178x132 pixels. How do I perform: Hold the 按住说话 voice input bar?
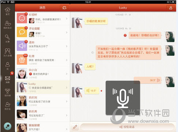[x=127, y=127]
